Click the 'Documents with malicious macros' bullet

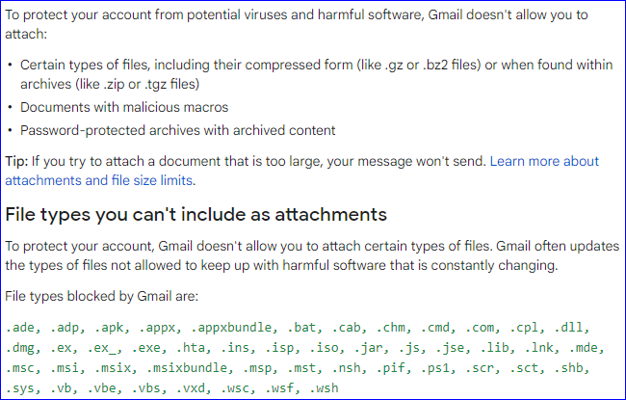(124, 107)
